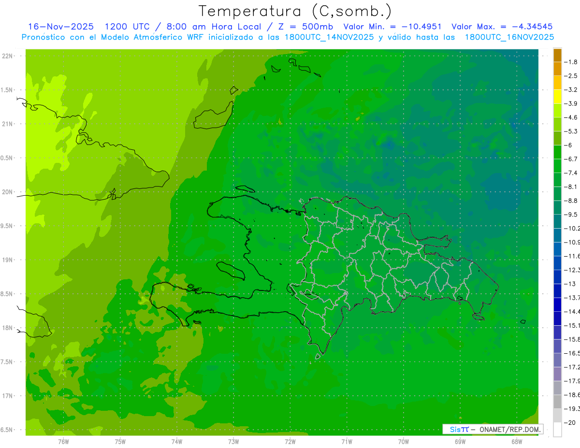Click the '70W' longitude axis label
Screen dimensions: 580x448
(x=404, y=442)
